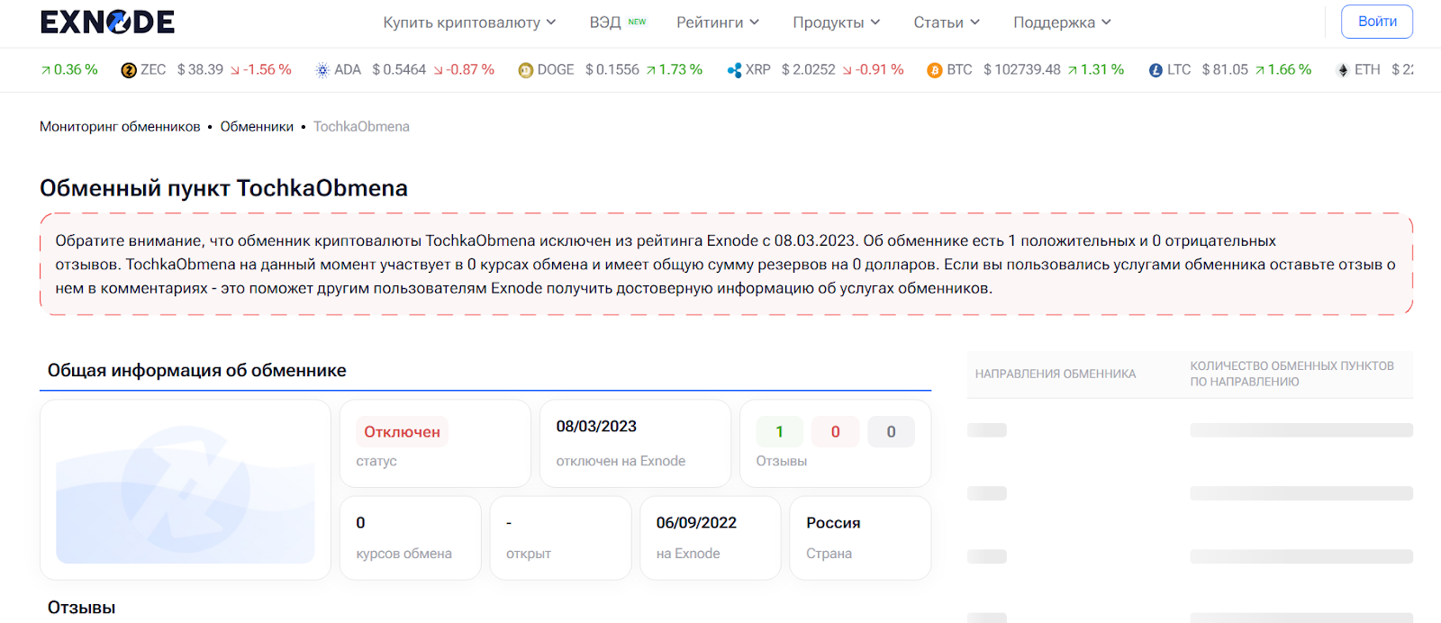Screen dimensions: 1441x623
Task: Expand the Купить криптовалюту dropdown menu
Action: point(469,23)
